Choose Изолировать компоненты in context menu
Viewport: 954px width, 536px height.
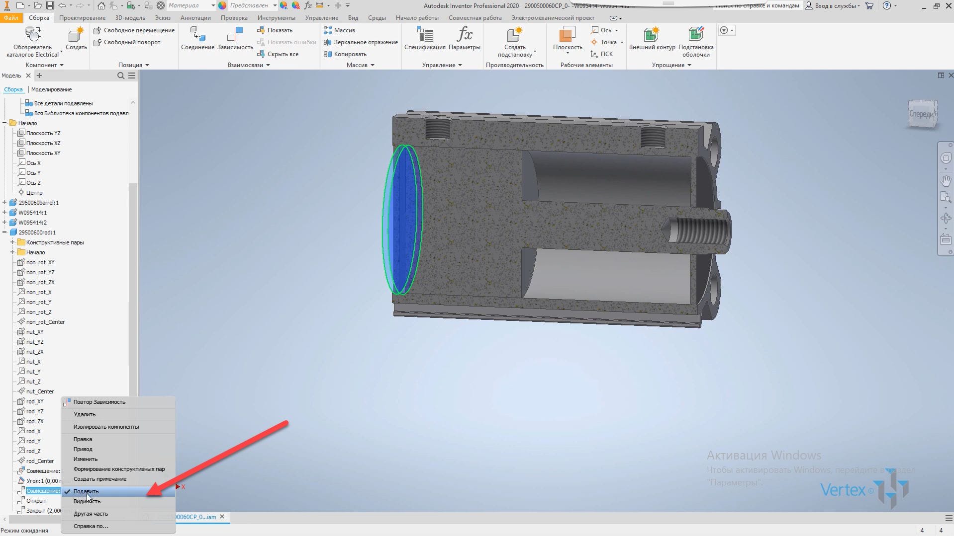click(118, 427)
